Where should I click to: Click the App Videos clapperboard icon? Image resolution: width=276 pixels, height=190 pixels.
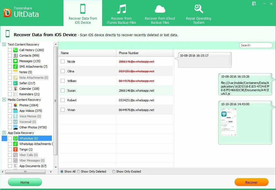[x=15, y=111]
